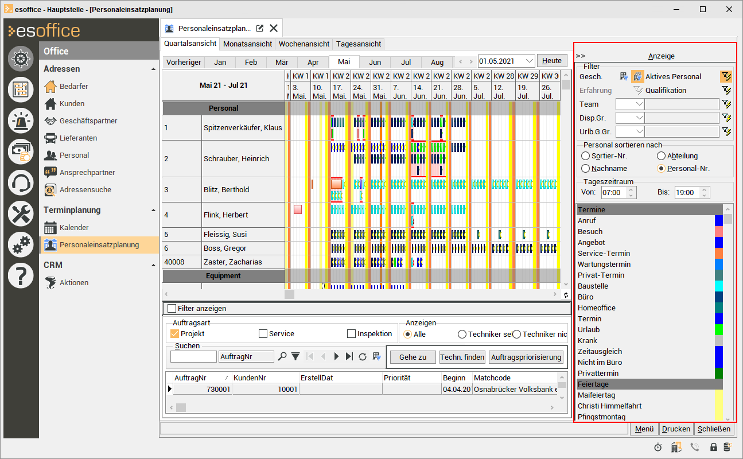This screenshot has width=743, height=459.
Task: Open the money and cards module icon
Action: (21, 151)
